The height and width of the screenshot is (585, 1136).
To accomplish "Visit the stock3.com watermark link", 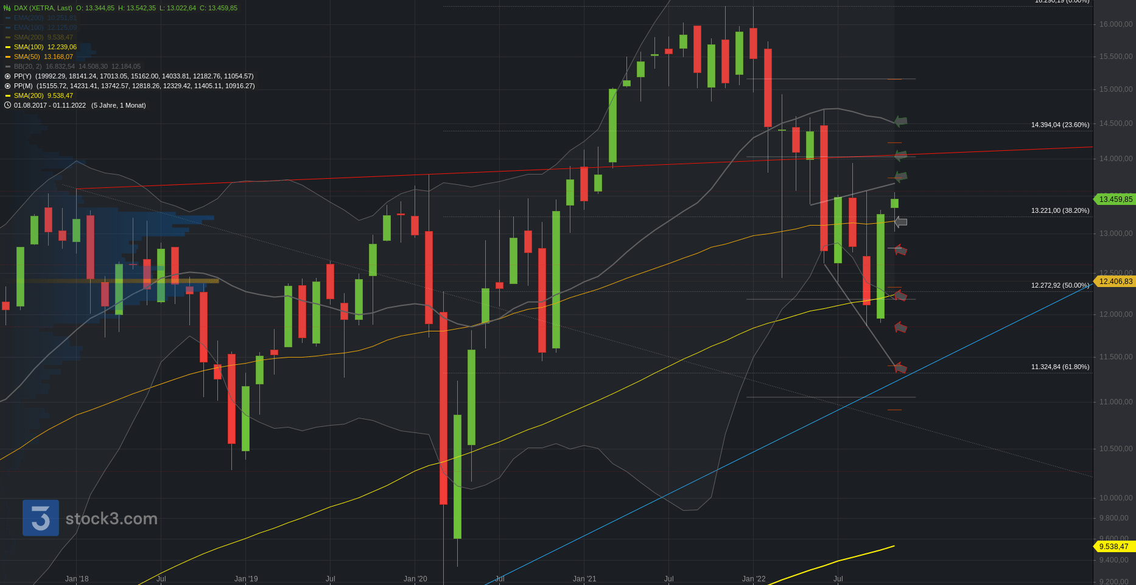I will [111, 519].
